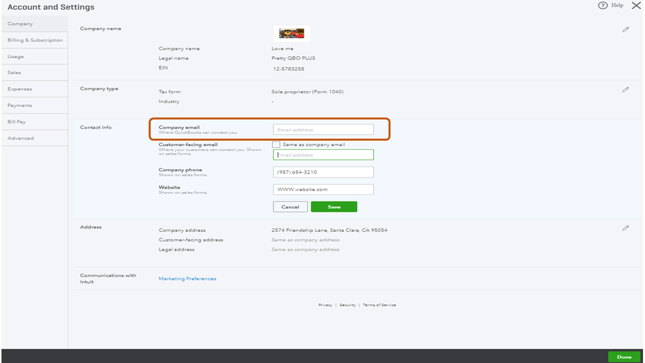This screenshot has height=363, width=645.
Task: Focus the Customer-facing email field
Action: (323, 155)
